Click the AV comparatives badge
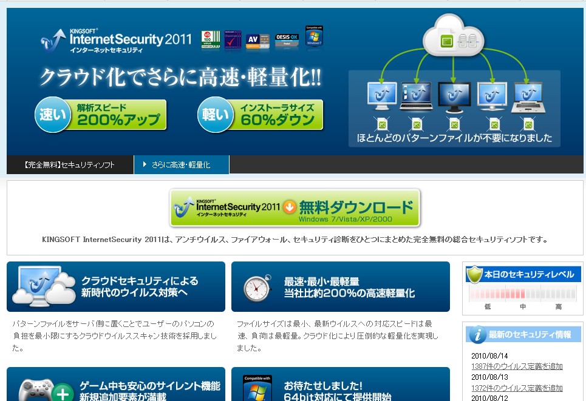The height and width of the screenshot is (401, 586). pos(257,41)
